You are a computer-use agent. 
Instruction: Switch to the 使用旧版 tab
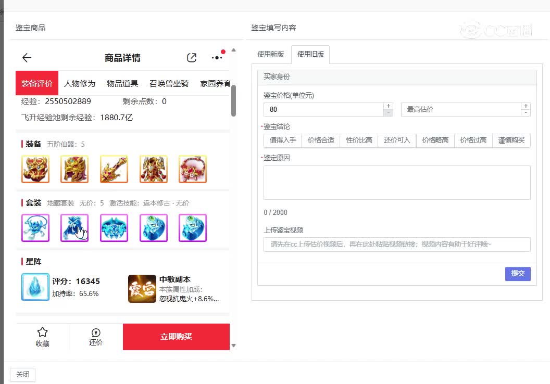click(310, 54)
